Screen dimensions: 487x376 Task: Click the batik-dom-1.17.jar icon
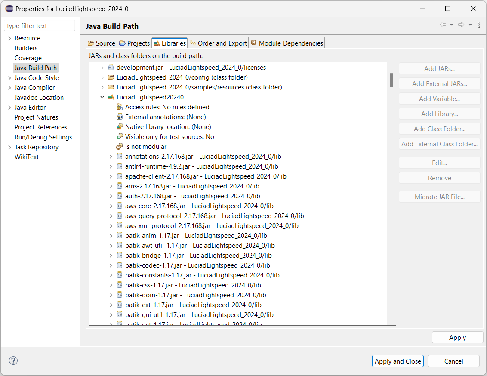point(120,295)
